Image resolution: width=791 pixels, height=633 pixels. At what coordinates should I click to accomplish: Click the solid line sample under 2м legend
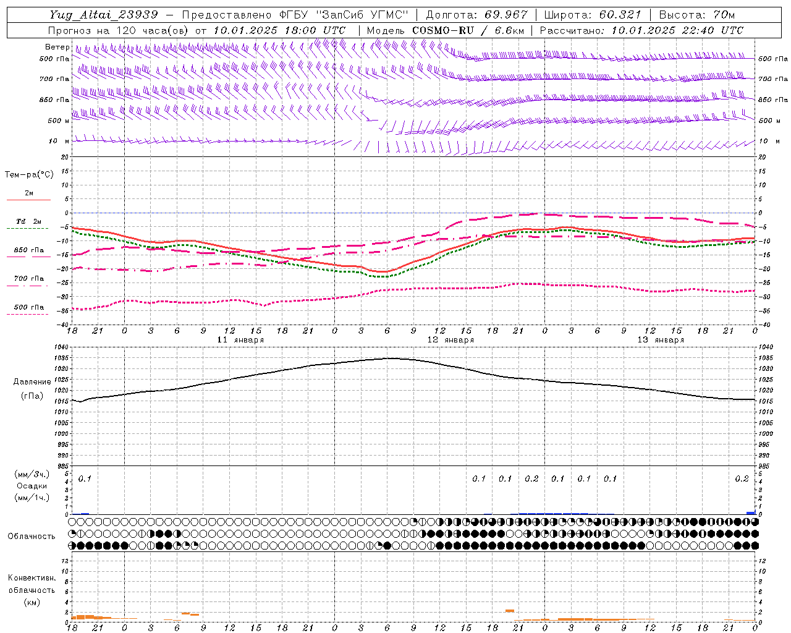tap(28, 200)
